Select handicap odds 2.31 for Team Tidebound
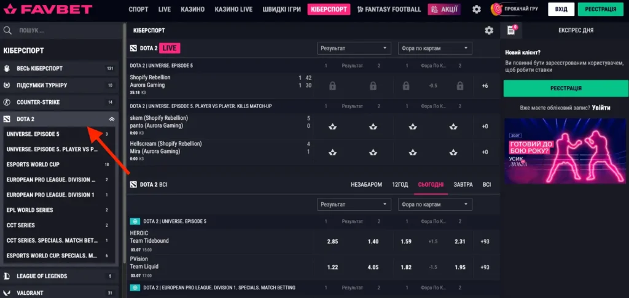Viewport: 629px width, 298px height. [459, 241]
